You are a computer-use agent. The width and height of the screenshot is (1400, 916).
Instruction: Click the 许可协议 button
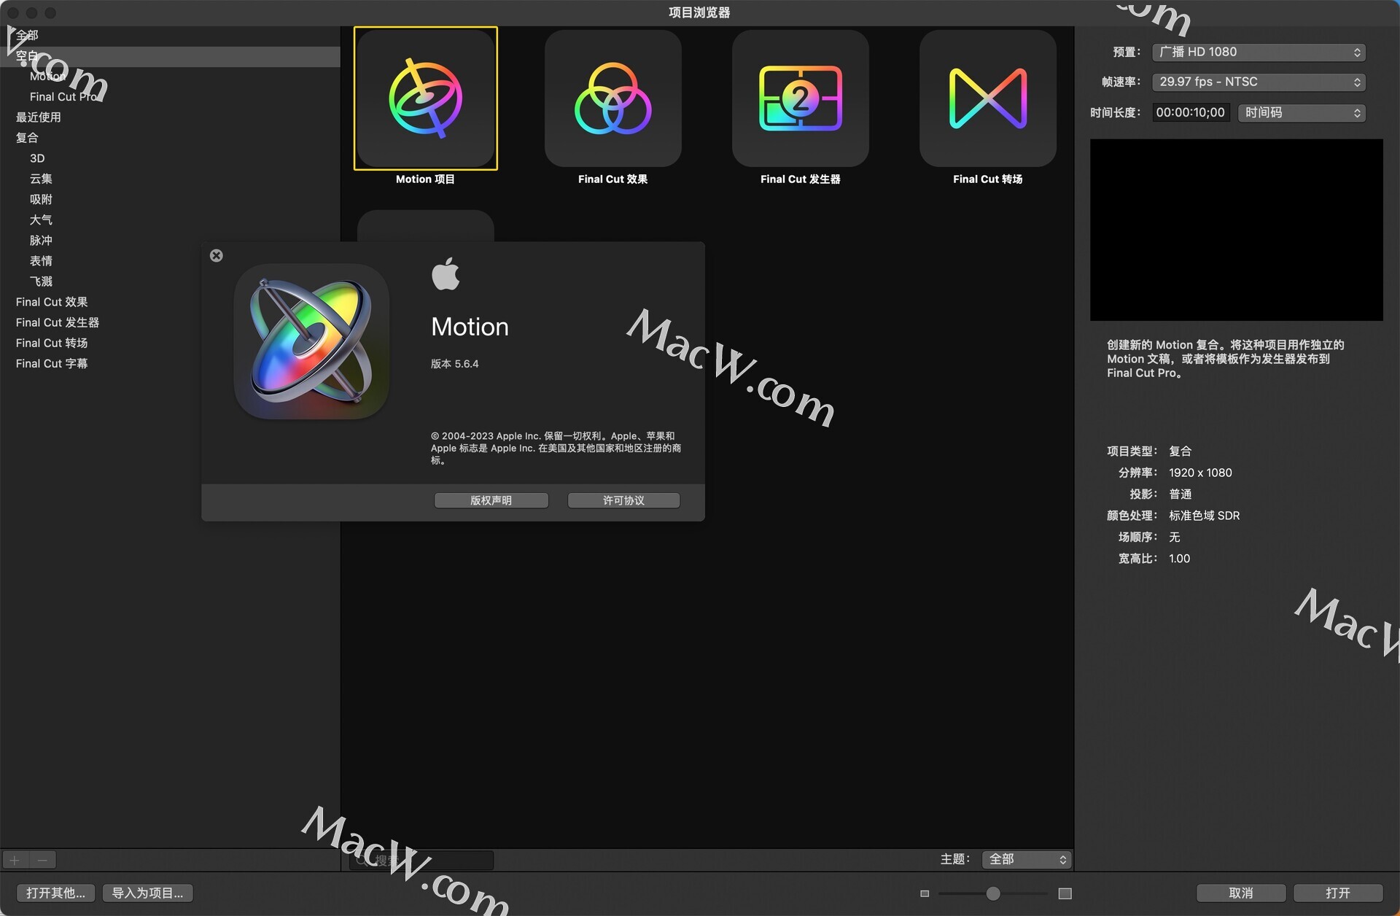coord(623,500)
